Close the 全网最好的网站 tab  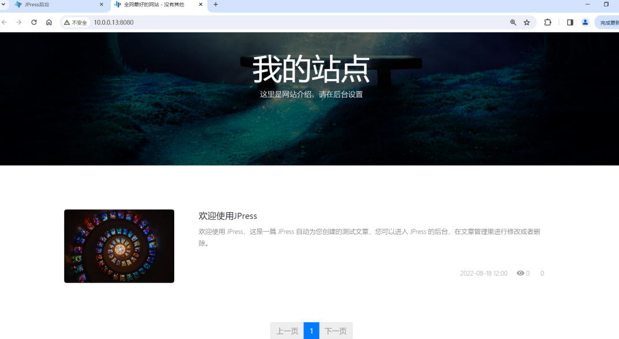point(201,5)
